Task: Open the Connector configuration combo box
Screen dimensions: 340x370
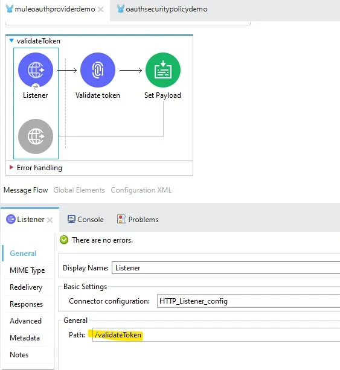Action: click(x=248, y=301)
